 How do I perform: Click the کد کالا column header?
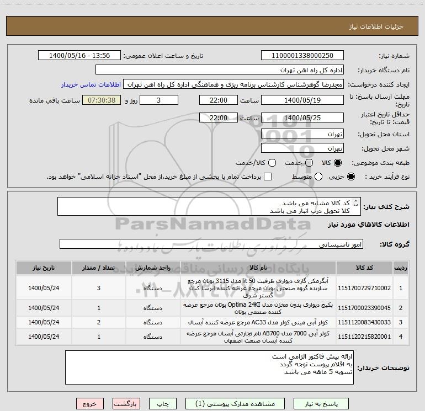point(364,268)
